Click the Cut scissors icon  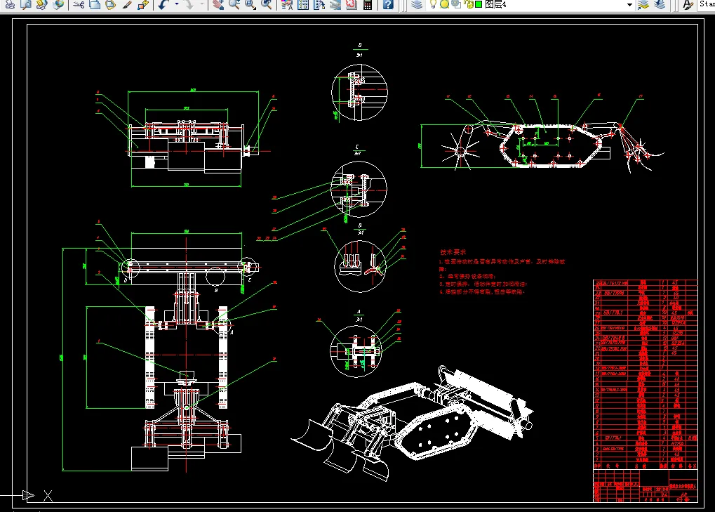(x=78, y=4)
